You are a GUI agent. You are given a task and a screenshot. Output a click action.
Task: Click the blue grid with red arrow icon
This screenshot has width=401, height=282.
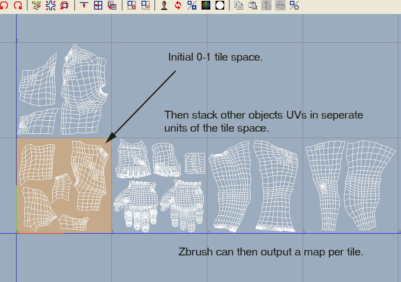pos(98,5)
